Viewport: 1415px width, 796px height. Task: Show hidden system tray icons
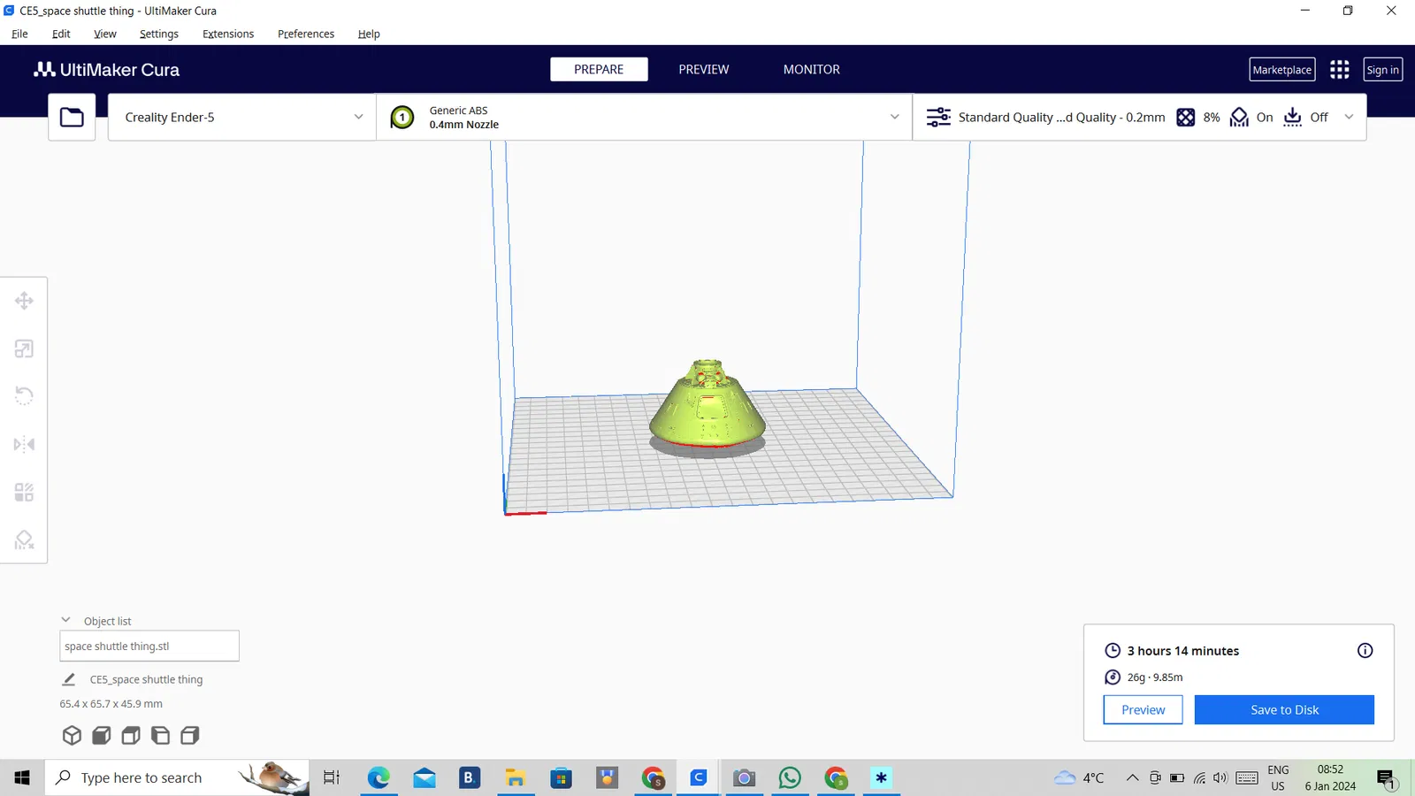tap(1132, 777)
